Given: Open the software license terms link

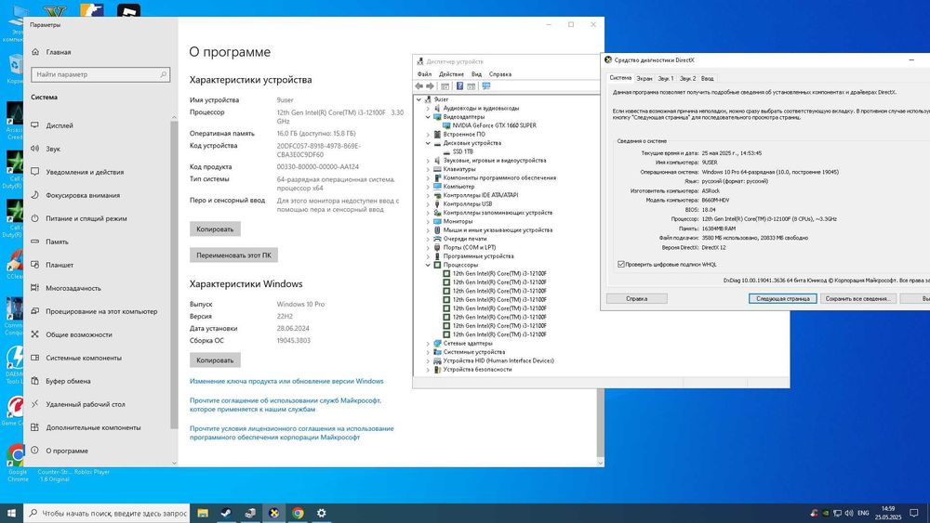Looking at the screenshot, I should tap(292, 432).
